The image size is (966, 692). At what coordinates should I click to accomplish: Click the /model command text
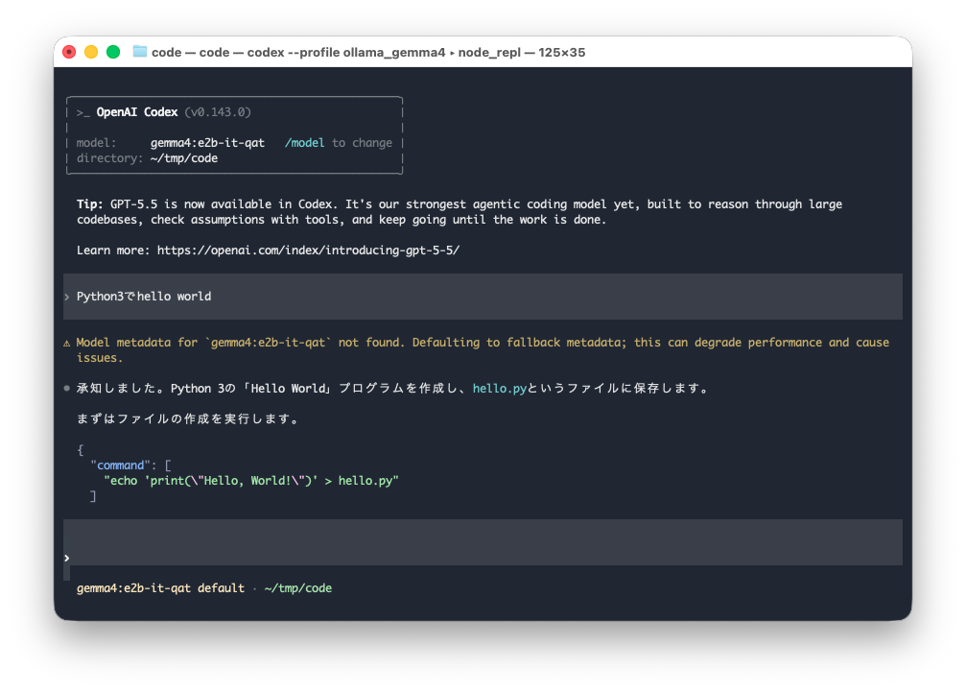(304, 143)
